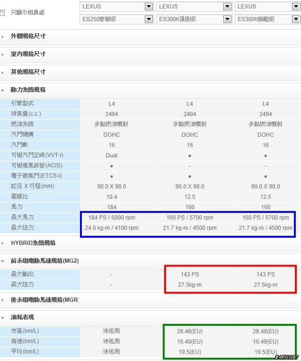Expand the HYBRID系統規格 section
301x361 pixels.
tap(33, 243)
